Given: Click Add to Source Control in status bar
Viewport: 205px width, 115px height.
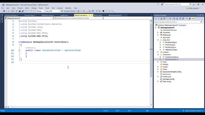Looking at the screenshot, I should [193, 111].
